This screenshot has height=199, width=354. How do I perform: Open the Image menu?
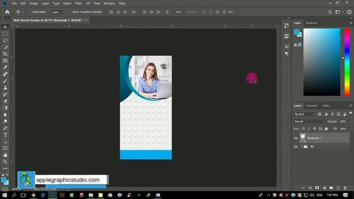(x=34, y=3)
